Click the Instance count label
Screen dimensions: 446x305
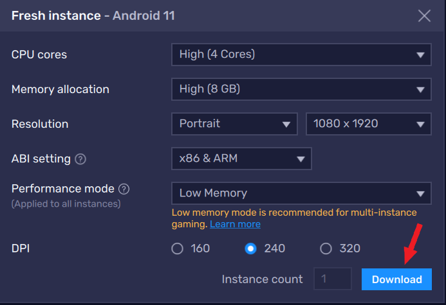262,279
